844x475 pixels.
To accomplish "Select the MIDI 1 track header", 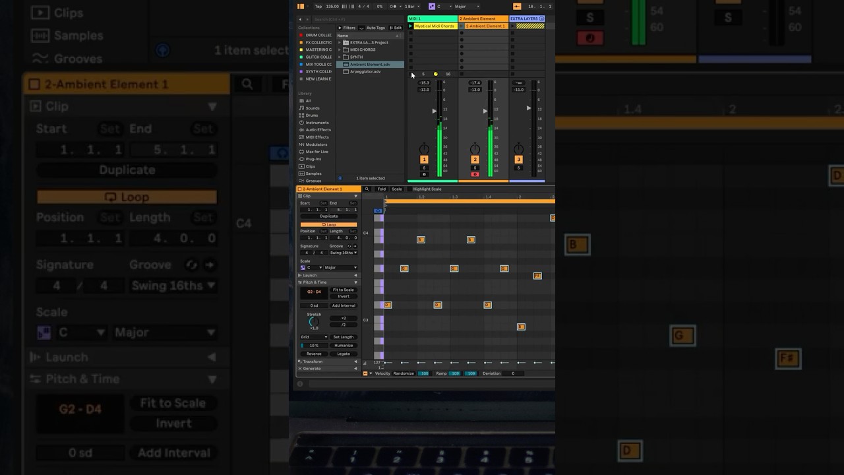I will click(x=433, y=18).
